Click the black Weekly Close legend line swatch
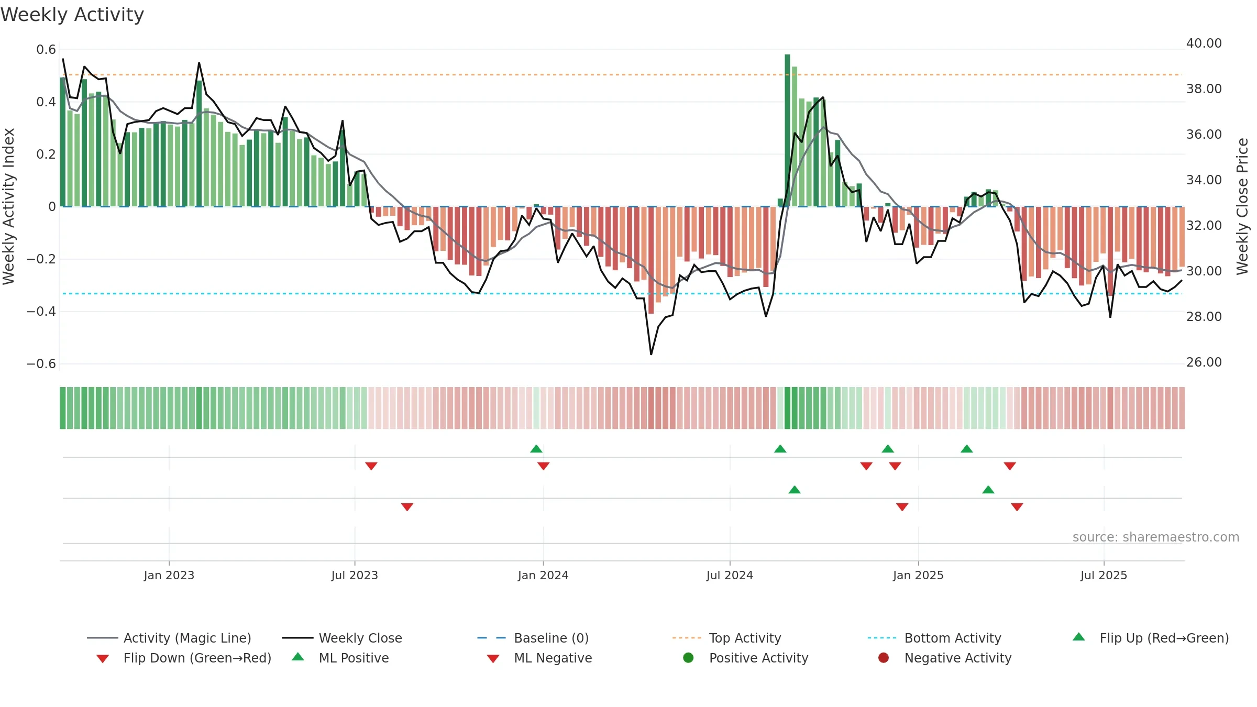1257x707 pixels. point(298,638)
